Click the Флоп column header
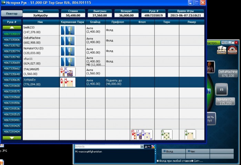 [x=142, y=22]
